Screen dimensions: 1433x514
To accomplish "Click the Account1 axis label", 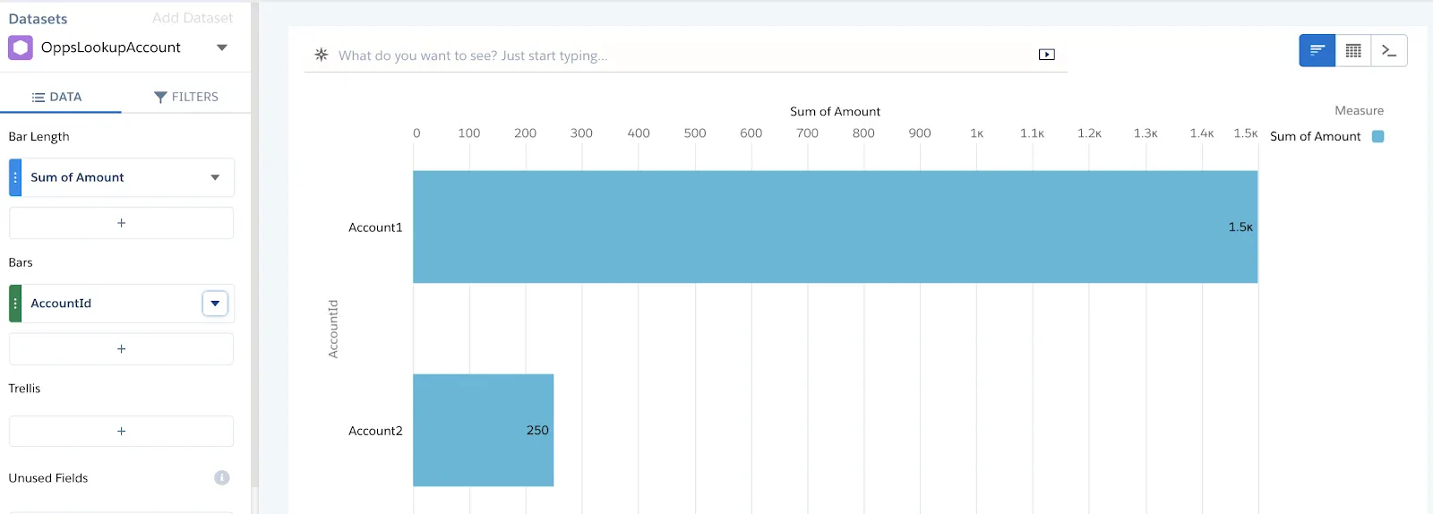I will click(x=375, y=227).
